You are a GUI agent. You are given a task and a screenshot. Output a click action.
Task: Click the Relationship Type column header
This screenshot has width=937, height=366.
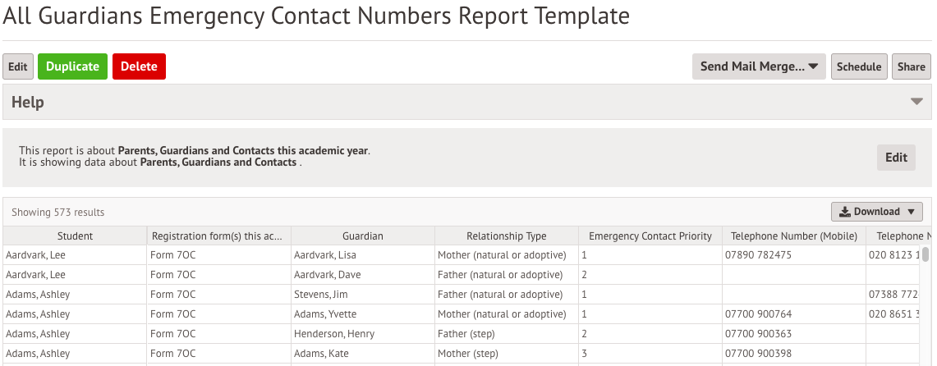tap(506, 236)
